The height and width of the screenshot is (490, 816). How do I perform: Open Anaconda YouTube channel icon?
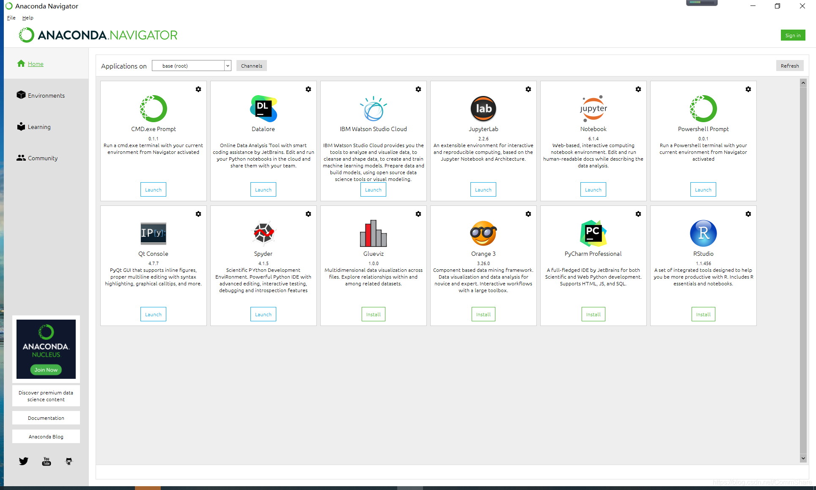pos(47,461)
